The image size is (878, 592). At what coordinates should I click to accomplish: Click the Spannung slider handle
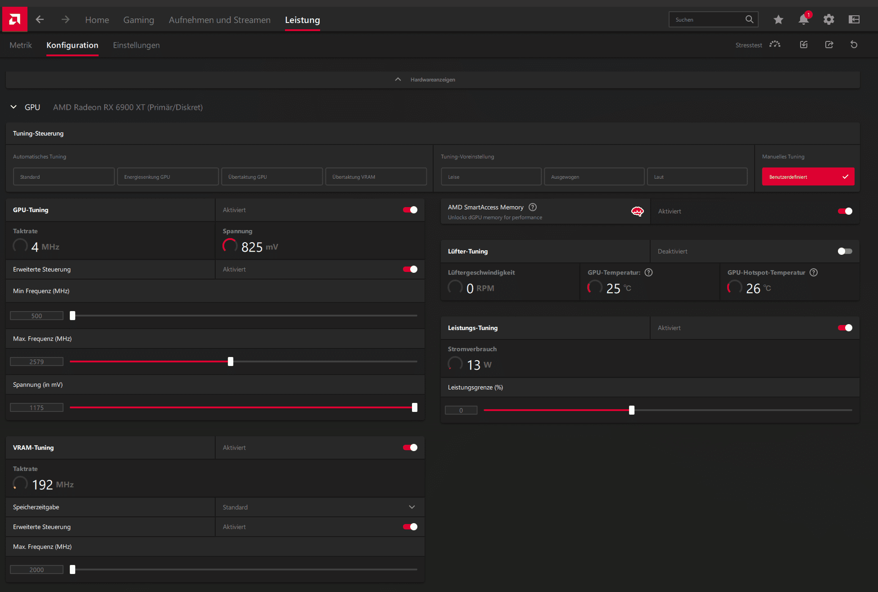(415, 407)
